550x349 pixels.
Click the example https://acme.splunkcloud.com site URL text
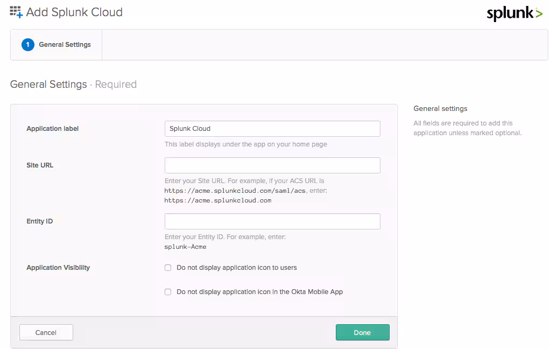pyautogui.click(x=217, y=200)
